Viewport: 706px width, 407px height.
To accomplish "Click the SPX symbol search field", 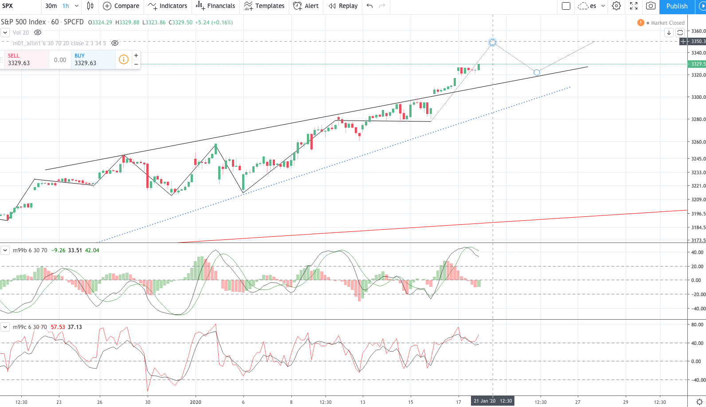I will (21, 6).
